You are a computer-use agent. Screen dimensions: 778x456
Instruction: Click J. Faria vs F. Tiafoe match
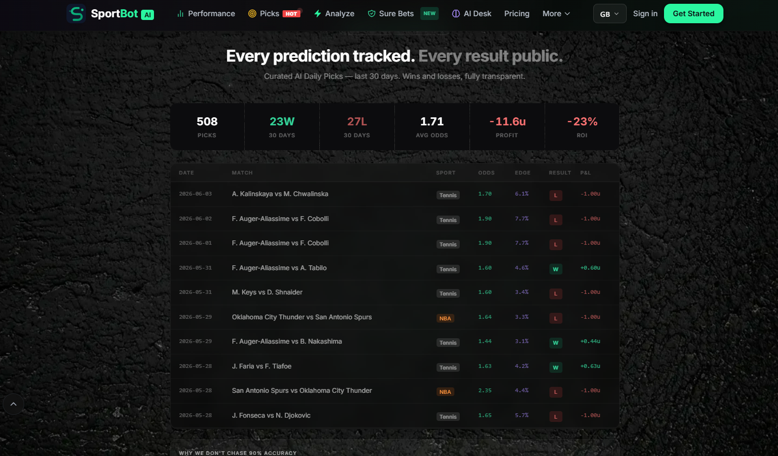(261, 366)
